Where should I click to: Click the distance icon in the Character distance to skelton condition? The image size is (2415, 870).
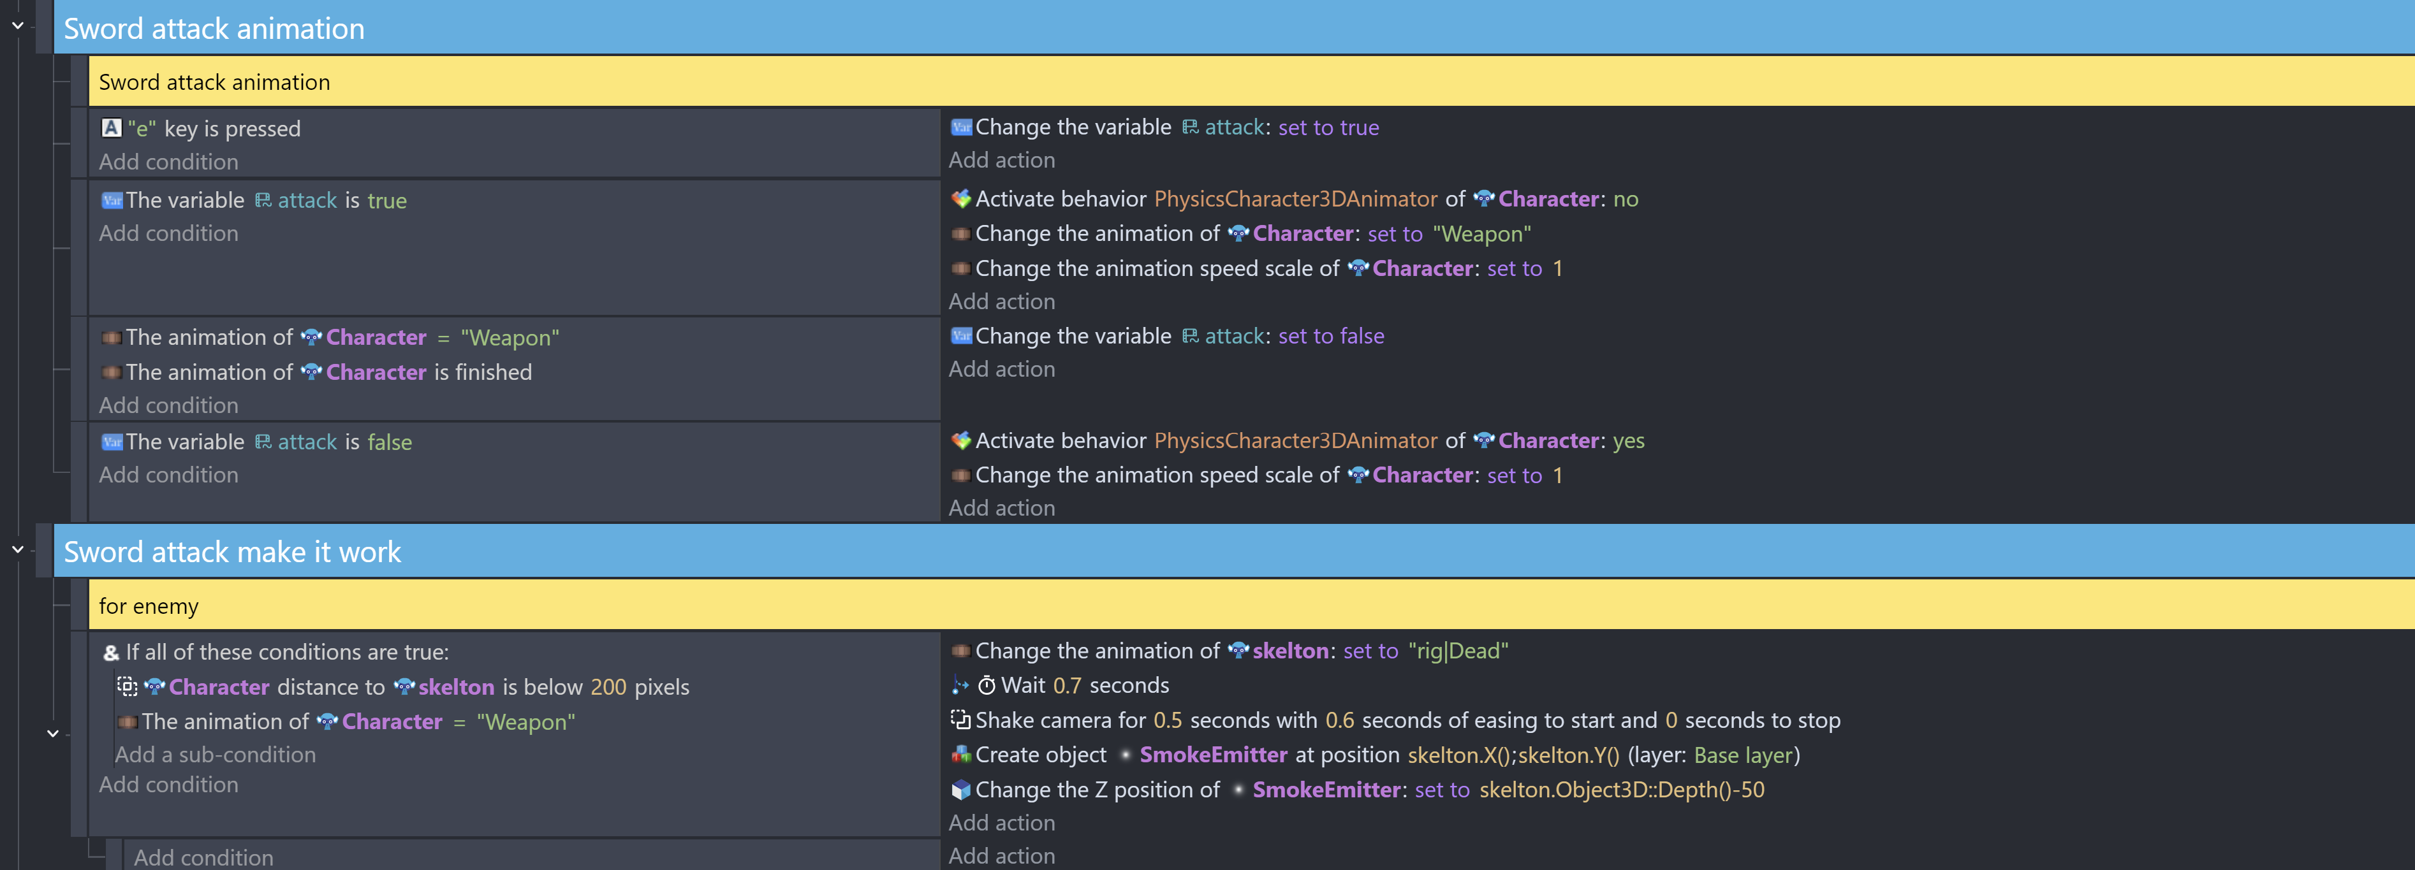(126, 686)
